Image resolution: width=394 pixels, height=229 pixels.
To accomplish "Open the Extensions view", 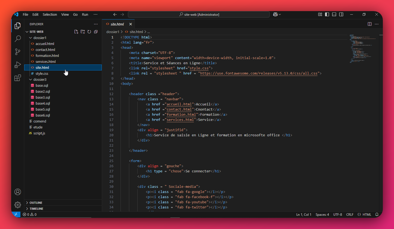I will pos(18,78).
